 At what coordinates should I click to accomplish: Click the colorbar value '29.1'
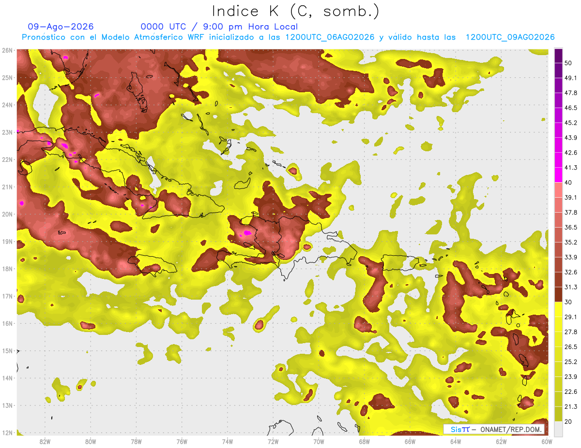(x=571, y=317)
